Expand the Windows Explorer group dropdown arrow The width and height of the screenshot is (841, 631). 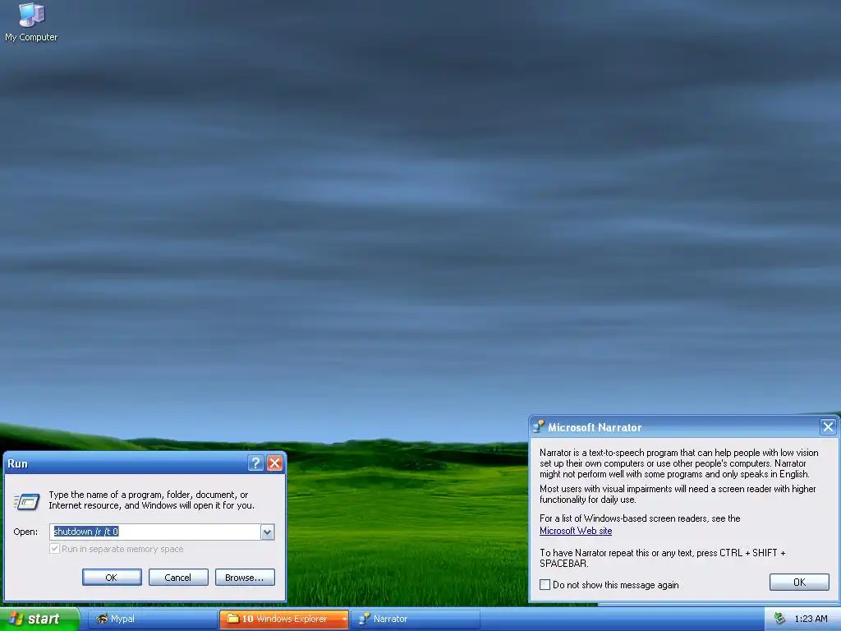[x=344, y=619]
